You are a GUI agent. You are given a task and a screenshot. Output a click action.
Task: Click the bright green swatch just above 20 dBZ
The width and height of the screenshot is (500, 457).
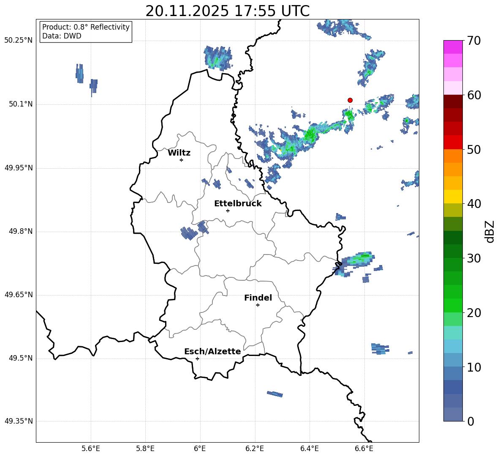(453, 306)
